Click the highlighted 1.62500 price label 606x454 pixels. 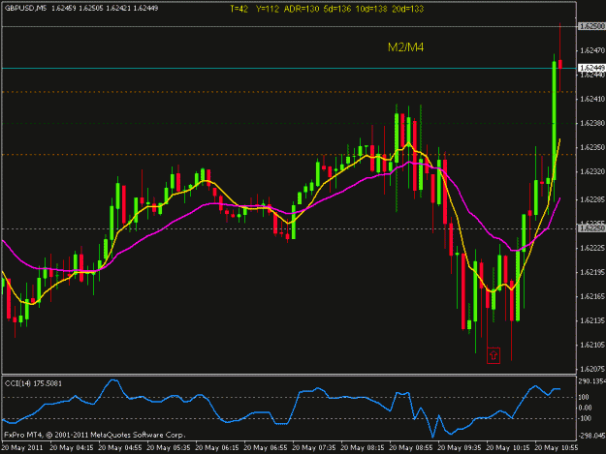pyautogui.click(x=591, y=26)
